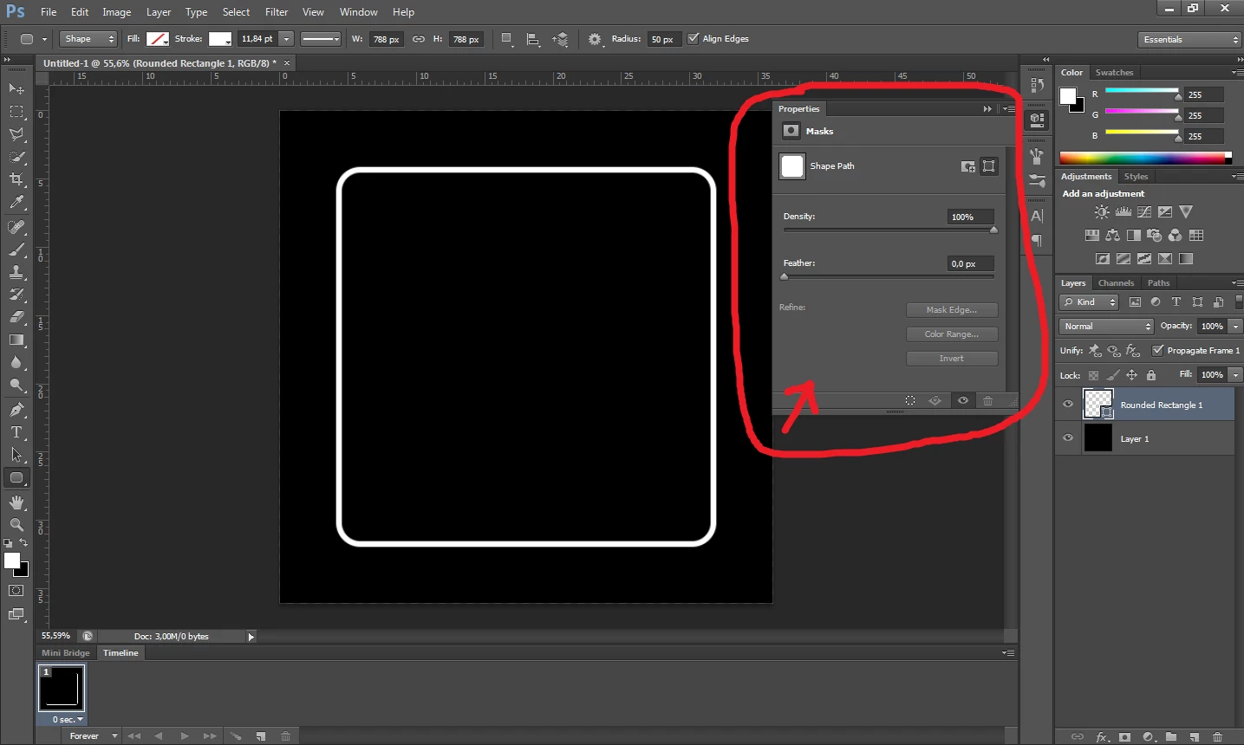
Task: Click the Invert button
Action: click(952, 359)
